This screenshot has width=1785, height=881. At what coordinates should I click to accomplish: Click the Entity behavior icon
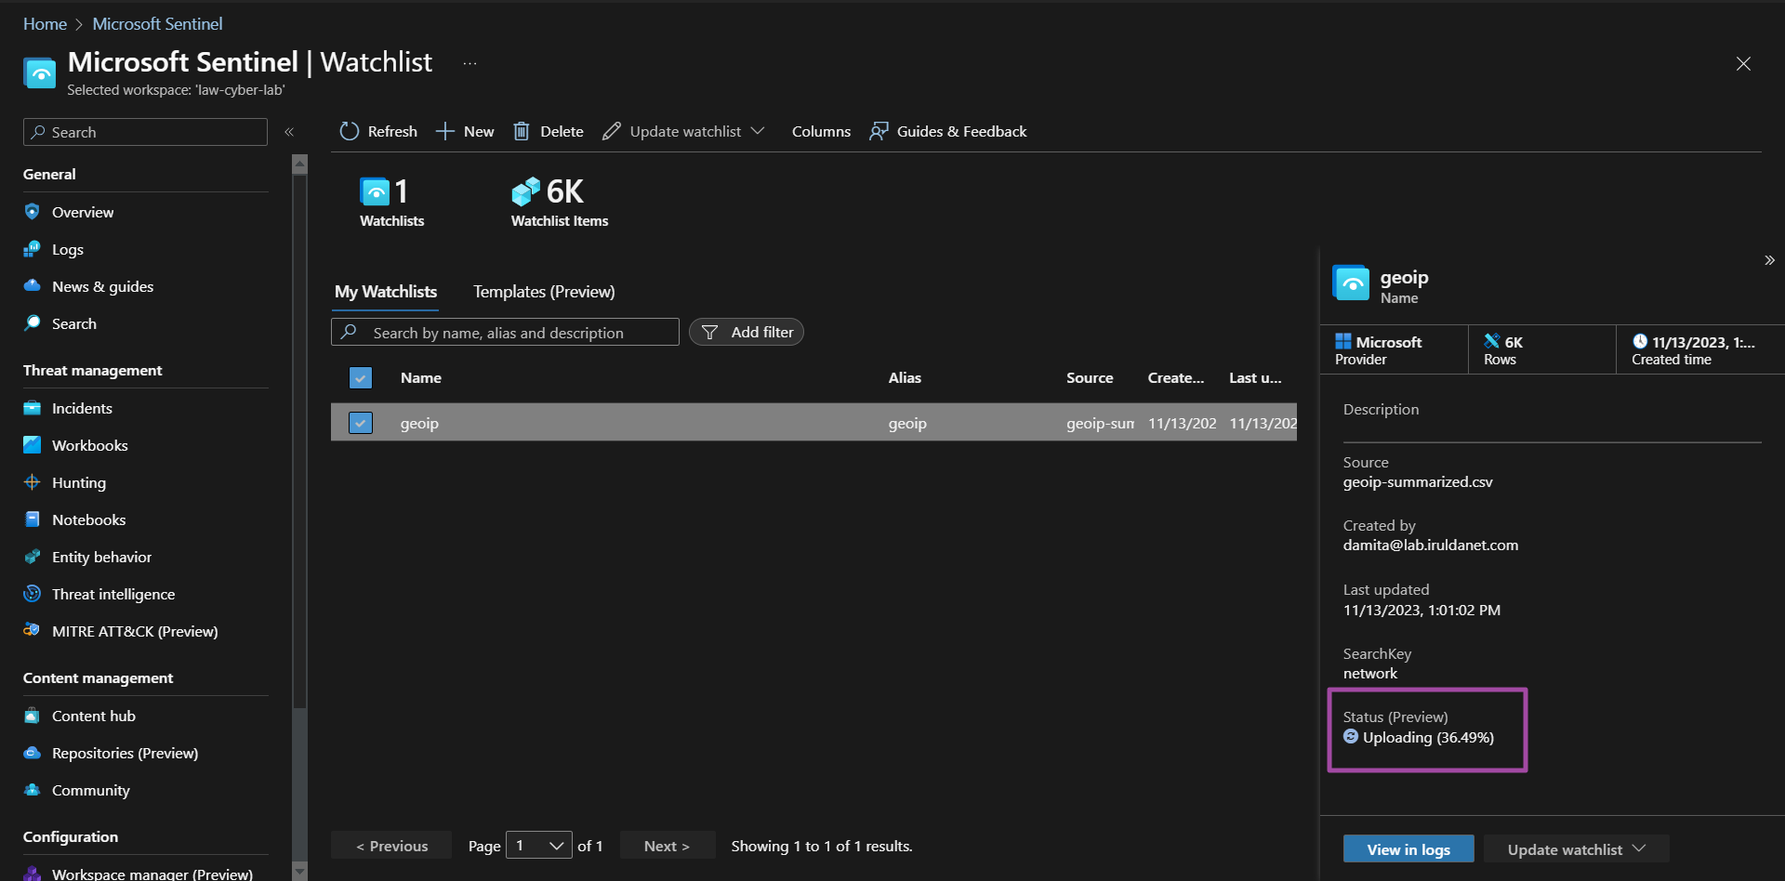[x=33, y=557]
